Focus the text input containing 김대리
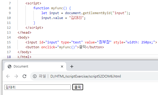 click(x=38, y=87)
